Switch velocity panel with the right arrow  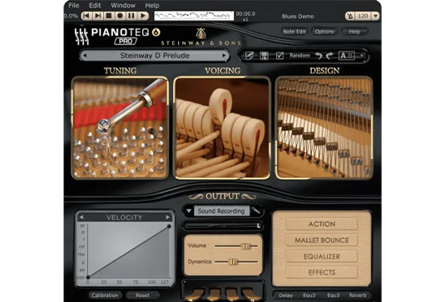(x=168, y=217)
